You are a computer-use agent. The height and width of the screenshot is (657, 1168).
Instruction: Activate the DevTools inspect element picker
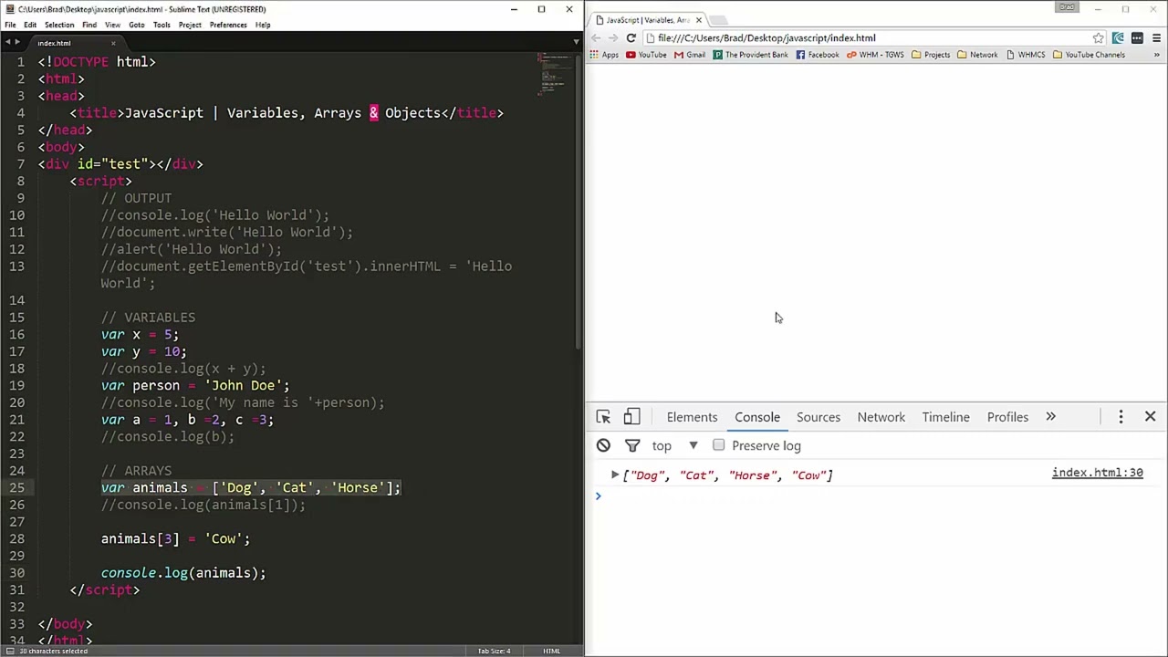603,417
